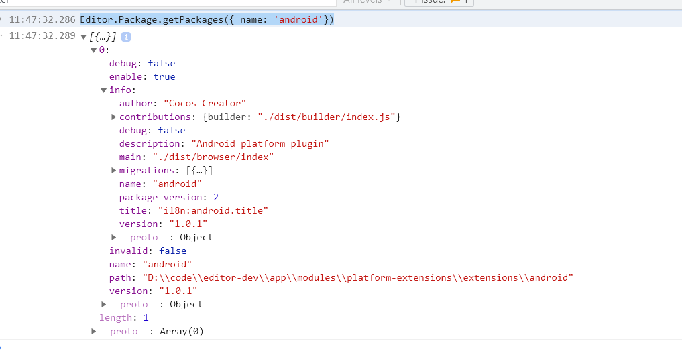This screenshot has width=682, height=357.
Task: Click the name "android" line below invalid: false
Action: pyautogui.click(x=150, y=264)
